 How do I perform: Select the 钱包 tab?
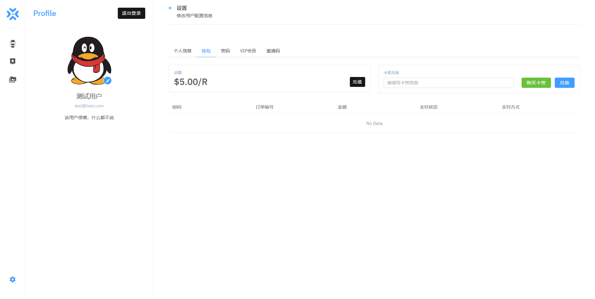point(206,51)
